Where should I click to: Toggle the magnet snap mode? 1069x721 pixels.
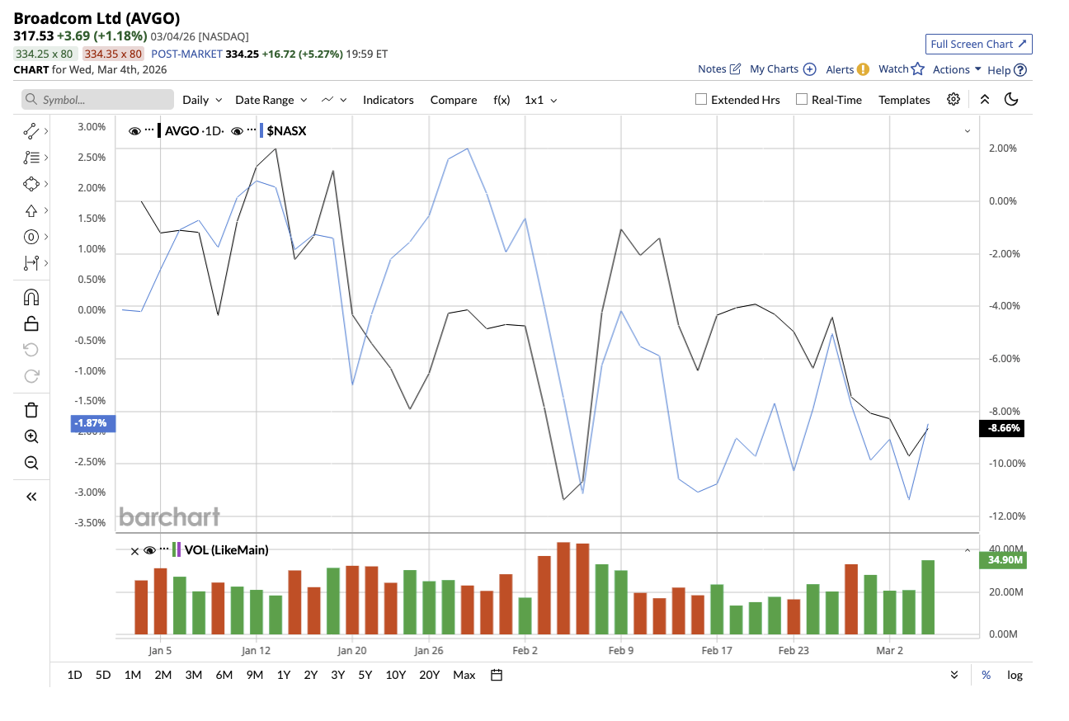click(31, 297)
